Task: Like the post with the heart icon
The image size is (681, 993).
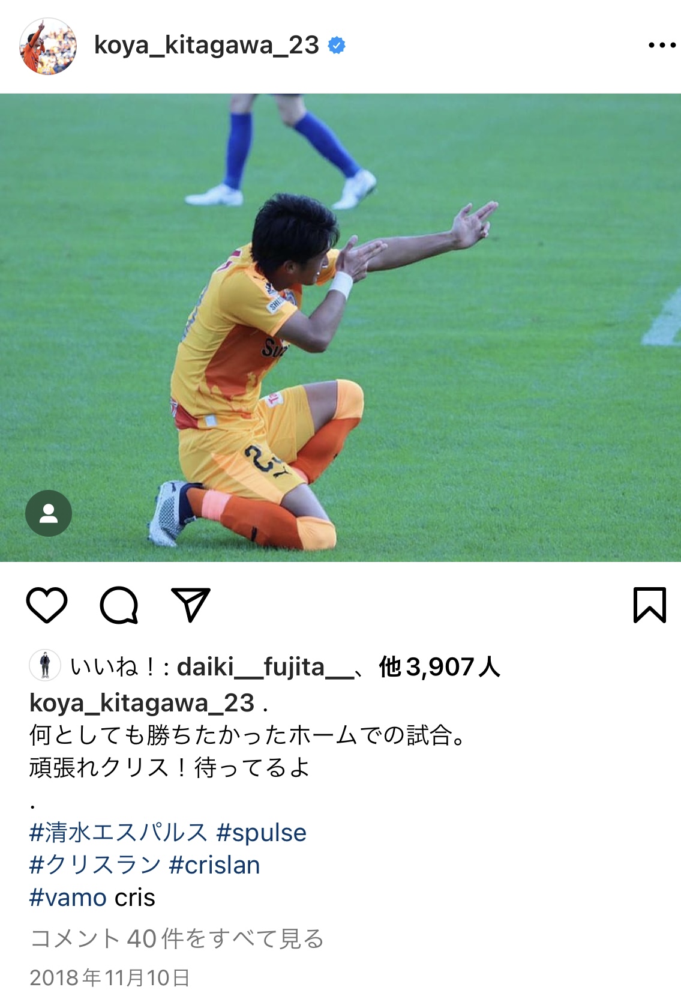Action: click(x=47, y=605)
